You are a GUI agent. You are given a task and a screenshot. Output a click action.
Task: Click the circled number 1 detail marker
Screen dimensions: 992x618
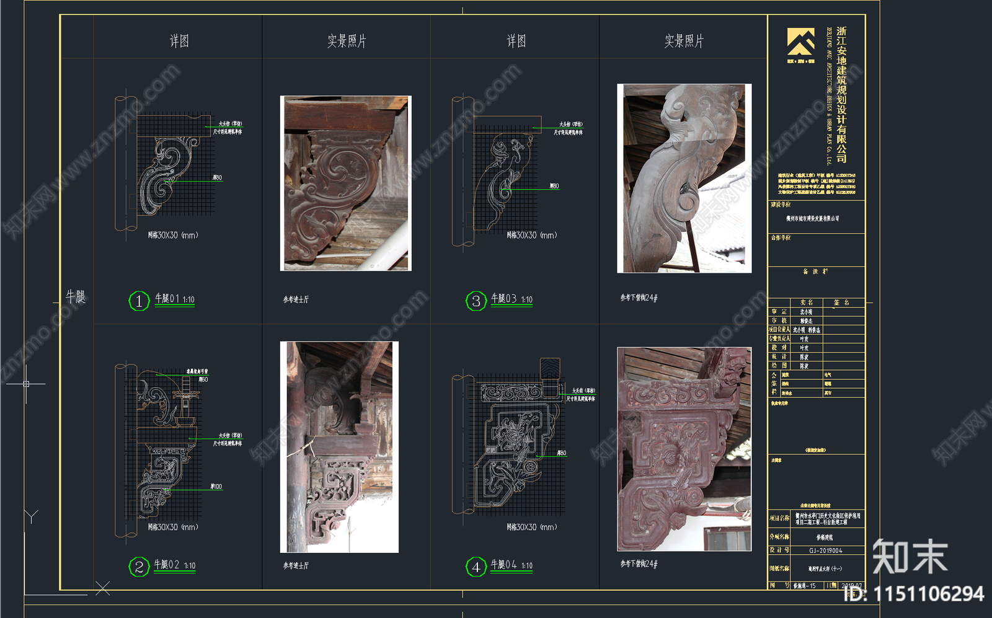tap(139, 301)
